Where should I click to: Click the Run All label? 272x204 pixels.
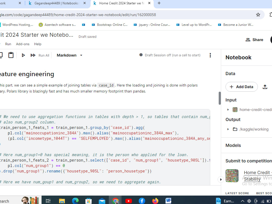(44, 55)
